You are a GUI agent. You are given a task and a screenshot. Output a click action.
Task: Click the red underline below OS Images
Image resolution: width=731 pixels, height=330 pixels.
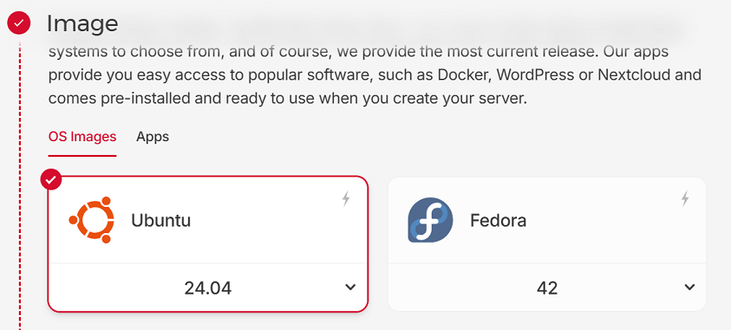point(82,156)
